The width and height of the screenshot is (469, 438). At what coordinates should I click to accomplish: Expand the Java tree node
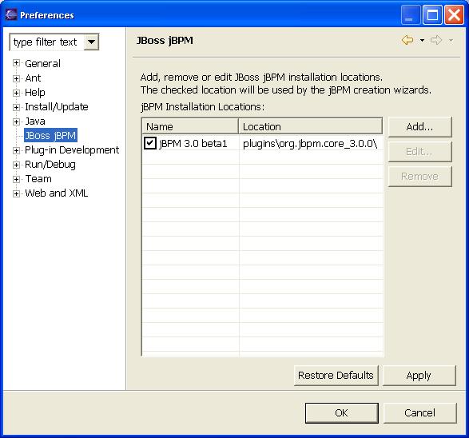coord(16,121)
